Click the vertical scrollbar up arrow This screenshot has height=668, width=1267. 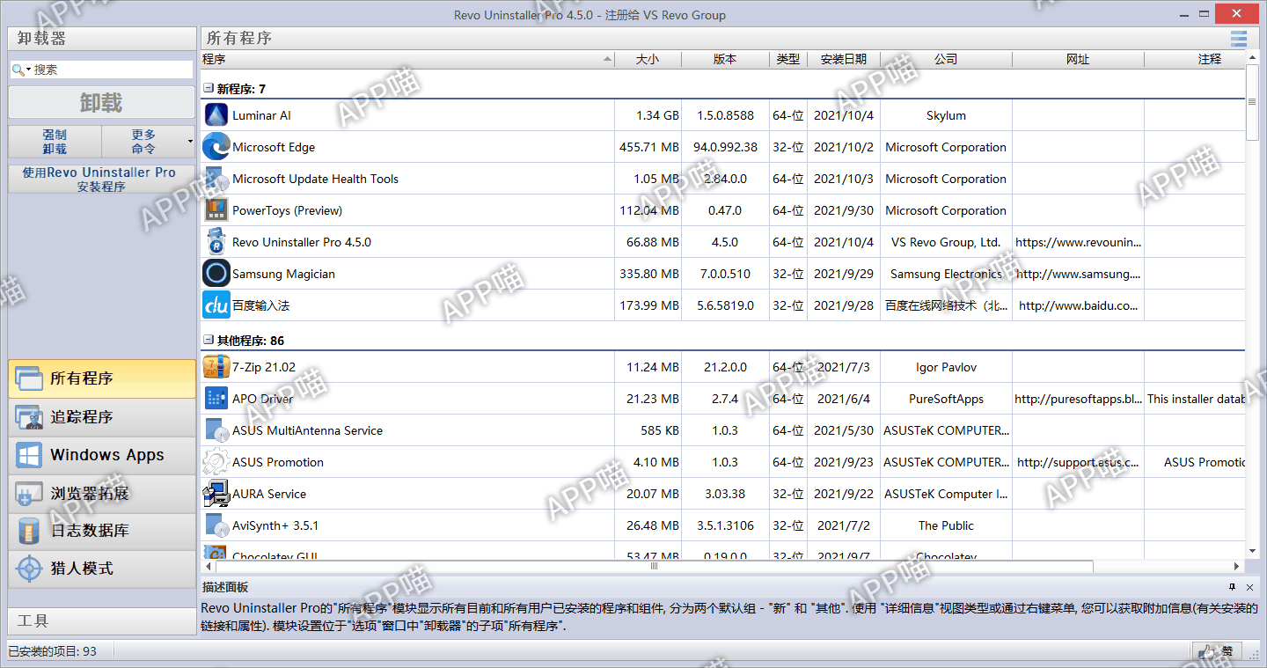point(1253,58)
